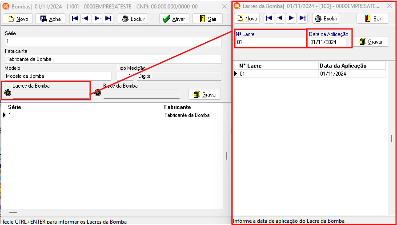This screenshot has height=225, width=397.
Task: Go to next record in Lacres window
Action: click(291, 18)
